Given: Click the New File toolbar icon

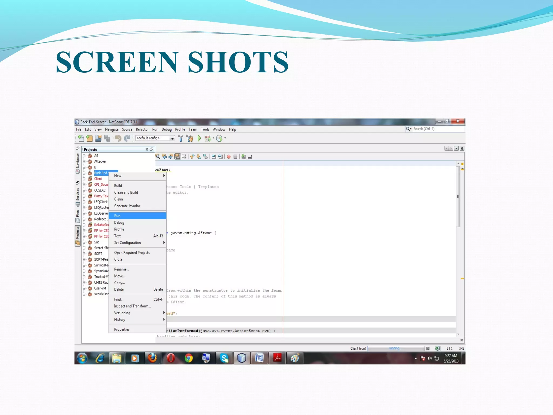Looking at the screenshot, I should (x=81, y=138).
